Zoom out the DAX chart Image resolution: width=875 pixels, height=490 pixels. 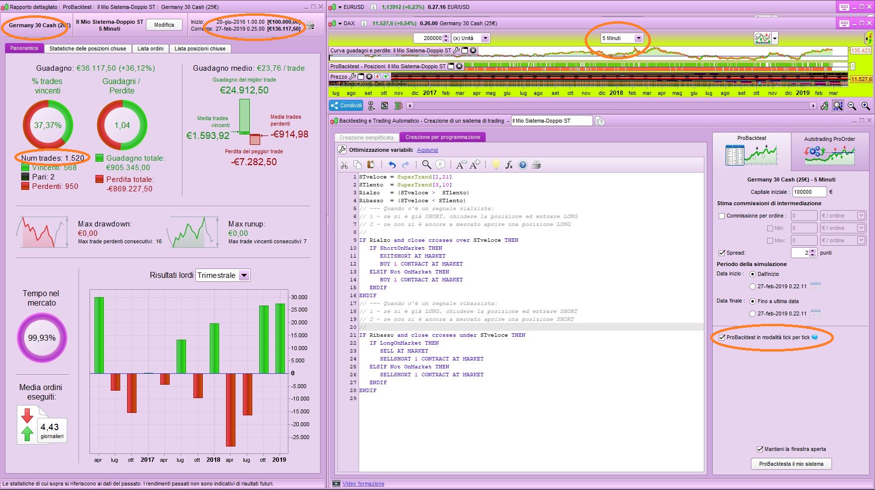[x=852, y=106]
